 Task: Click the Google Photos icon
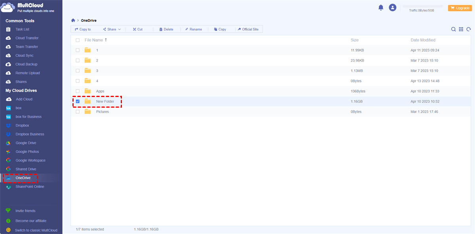click(x=8, y=152)
